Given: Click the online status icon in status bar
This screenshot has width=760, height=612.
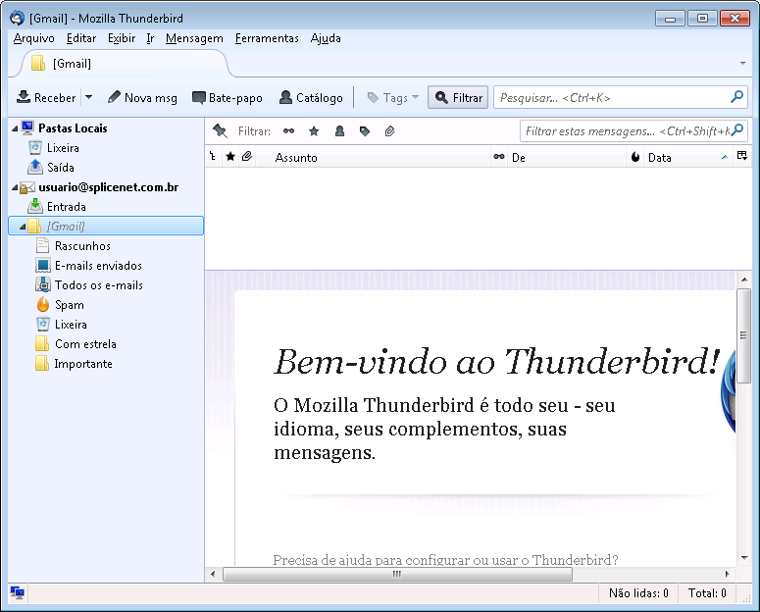Looking at the screenshot, I should 18,592.
